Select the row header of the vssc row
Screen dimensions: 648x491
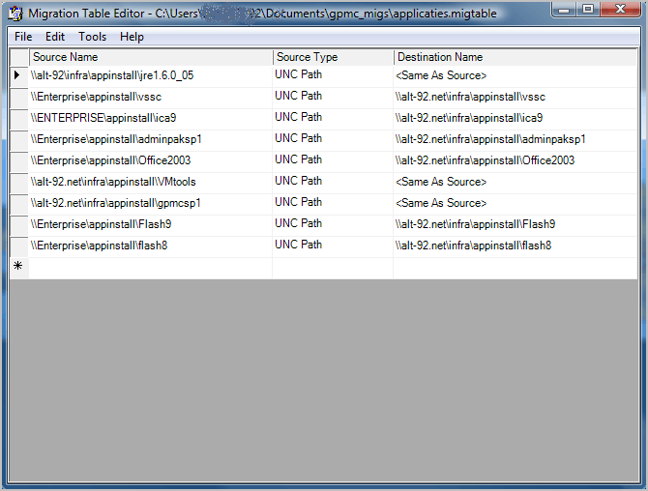pyautogui.click(x=19, y=98)
